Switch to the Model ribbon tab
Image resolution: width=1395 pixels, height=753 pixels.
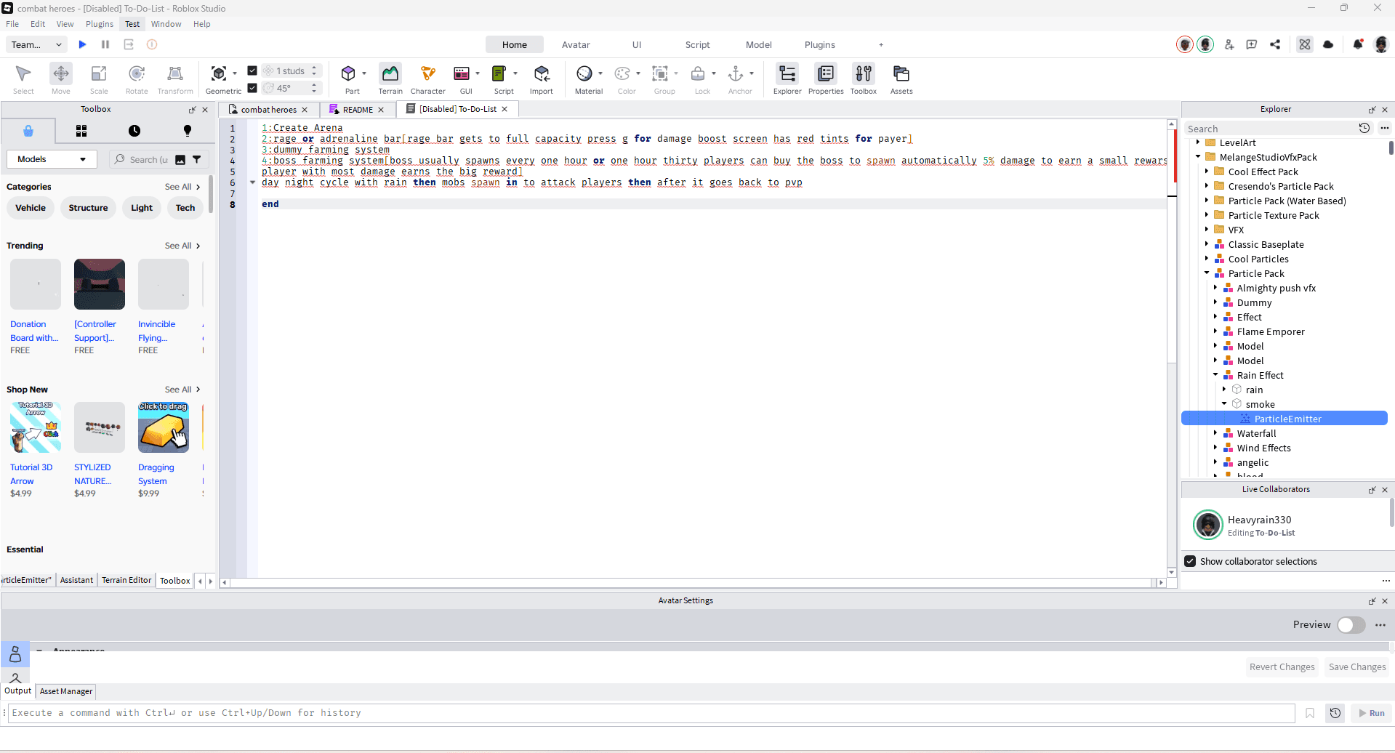click(x=759, y=45)
